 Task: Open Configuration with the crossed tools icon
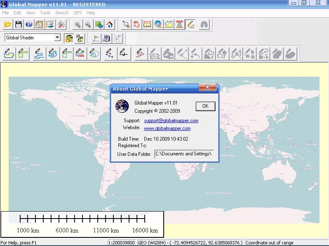click(x=61, y=25)
